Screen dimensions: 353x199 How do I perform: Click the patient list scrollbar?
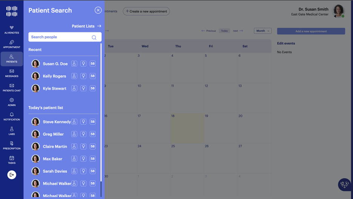101,113
